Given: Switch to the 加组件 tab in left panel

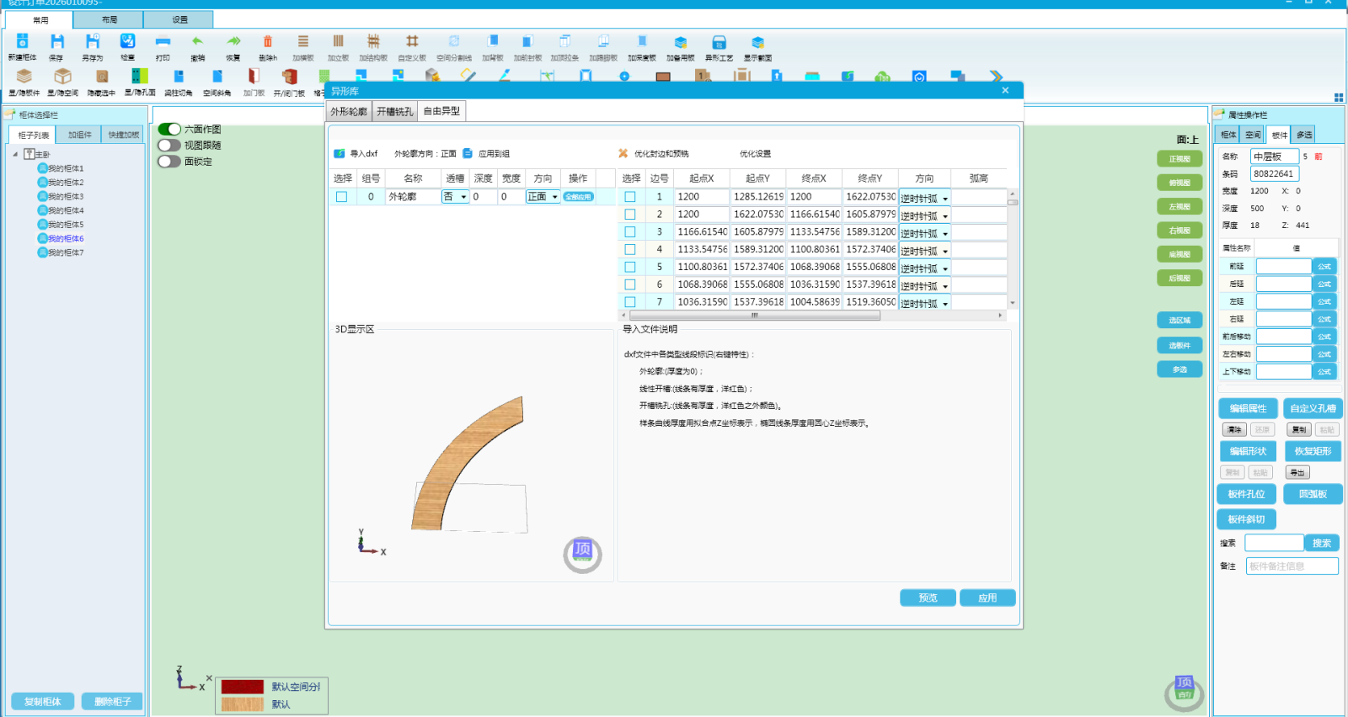Looking at the screenshot, I should (x=80, y=135).
